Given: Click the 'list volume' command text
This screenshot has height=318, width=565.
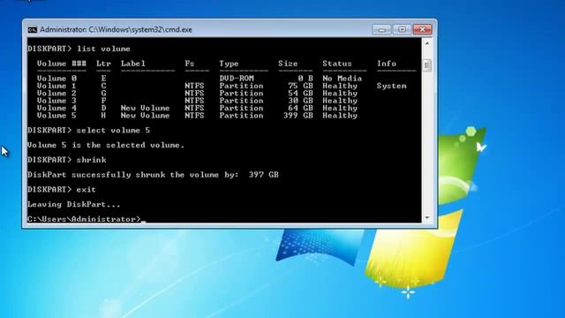Looking at the screenshot, I should click(x=103, y=49).
